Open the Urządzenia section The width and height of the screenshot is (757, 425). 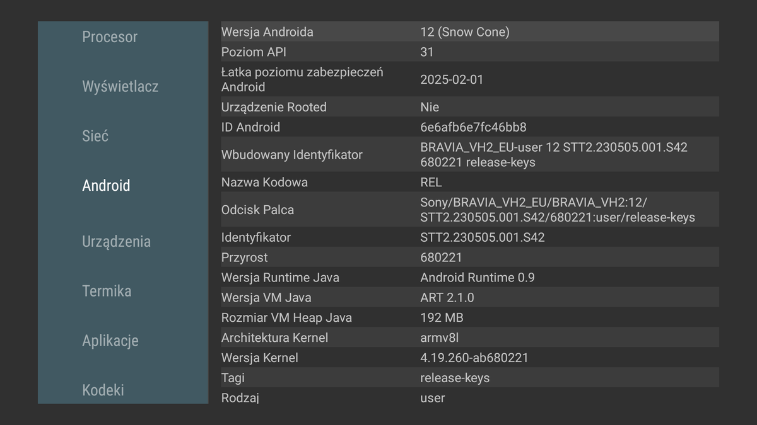point(116,241)
